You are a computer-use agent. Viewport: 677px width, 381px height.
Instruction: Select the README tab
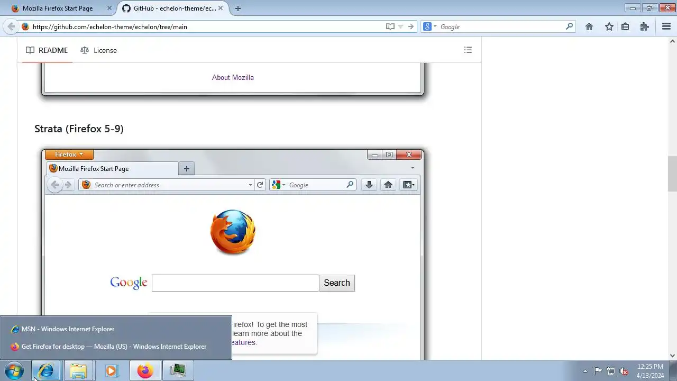[47, 50]
